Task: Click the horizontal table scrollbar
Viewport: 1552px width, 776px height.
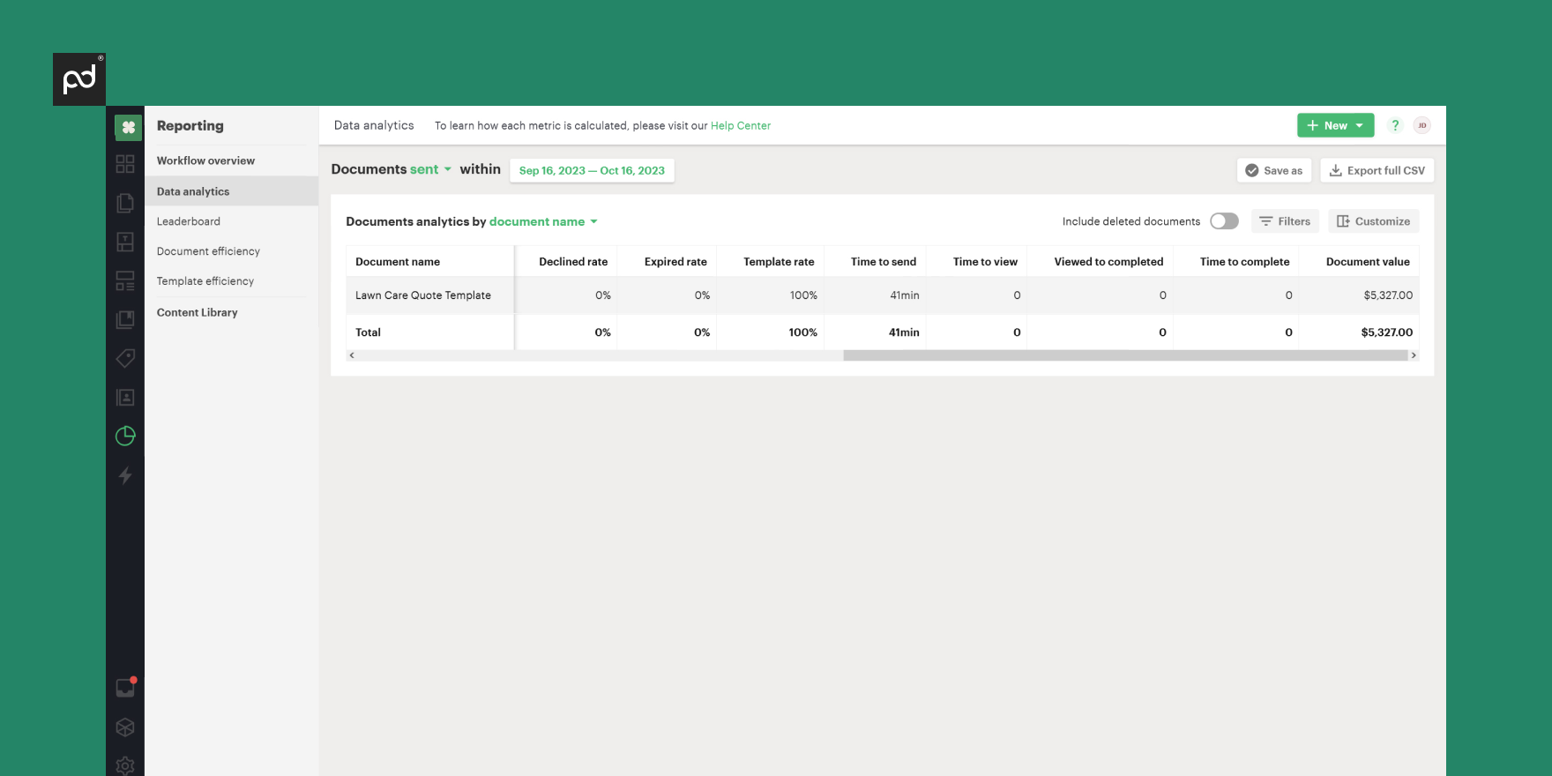Action: coord(1124,355)
